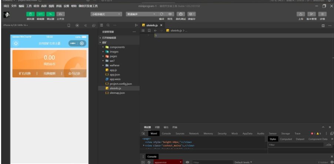Click the search icon above file explorer

click(x=108, y=25)
